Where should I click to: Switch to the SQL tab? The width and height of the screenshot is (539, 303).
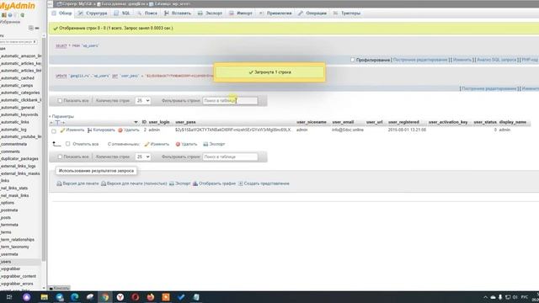(122, 13)
